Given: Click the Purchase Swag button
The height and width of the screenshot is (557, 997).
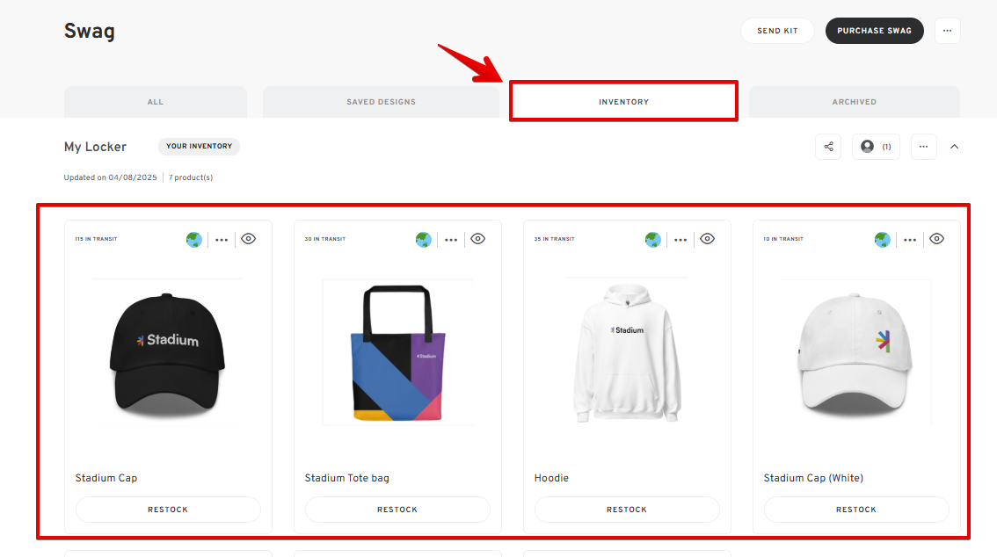Looking at the screenshot, I should (x=874, y=31).
